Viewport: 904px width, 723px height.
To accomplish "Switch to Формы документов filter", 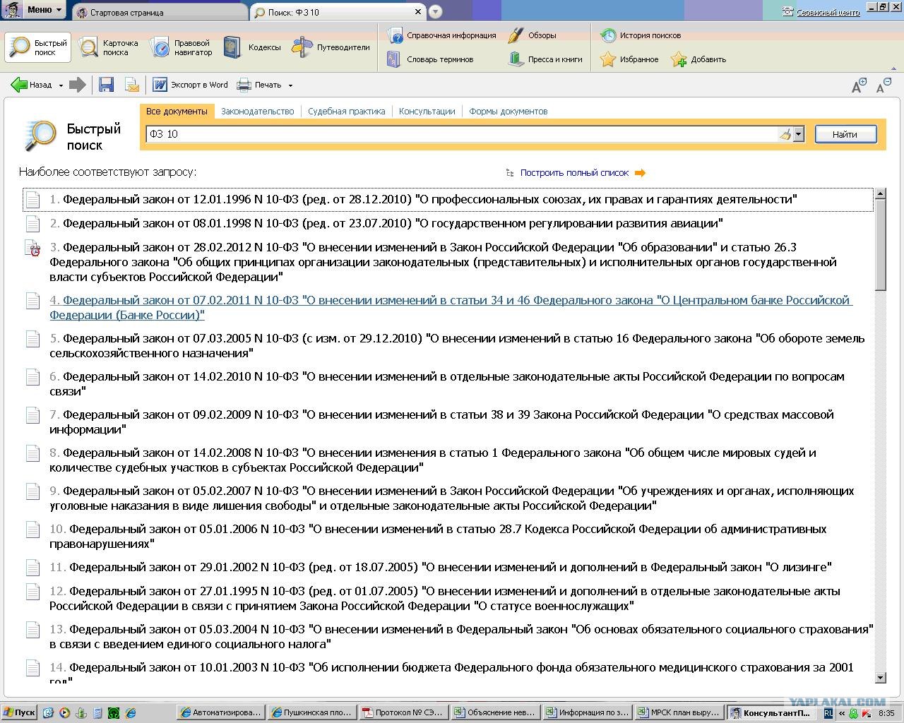I will [x=508, y=111].
